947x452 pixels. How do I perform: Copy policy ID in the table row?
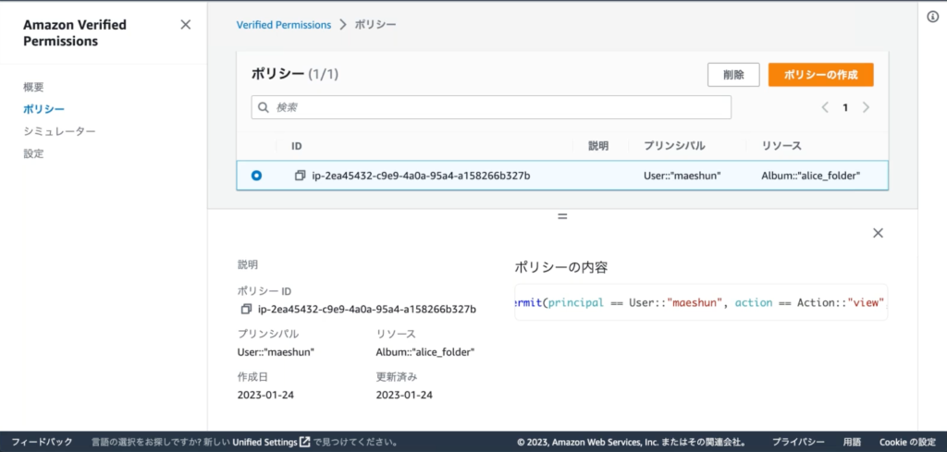click(300, 176)
